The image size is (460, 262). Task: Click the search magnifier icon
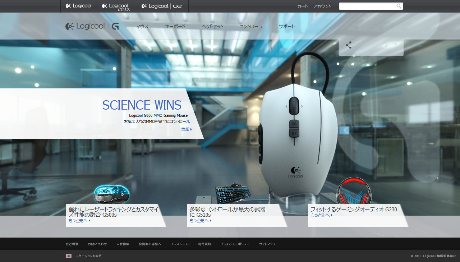coord(399,6)
